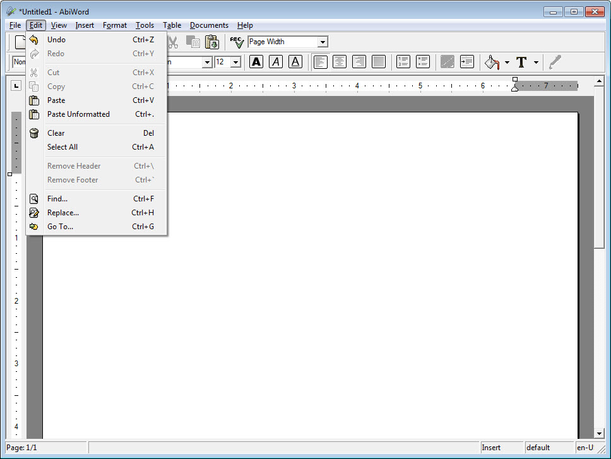Choose Go To... from the Edit menu
The height and width of the screenshot is (459, 611).
[97, 227]
